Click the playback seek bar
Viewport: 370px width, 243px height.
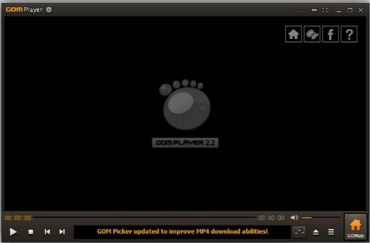point(144,218)
